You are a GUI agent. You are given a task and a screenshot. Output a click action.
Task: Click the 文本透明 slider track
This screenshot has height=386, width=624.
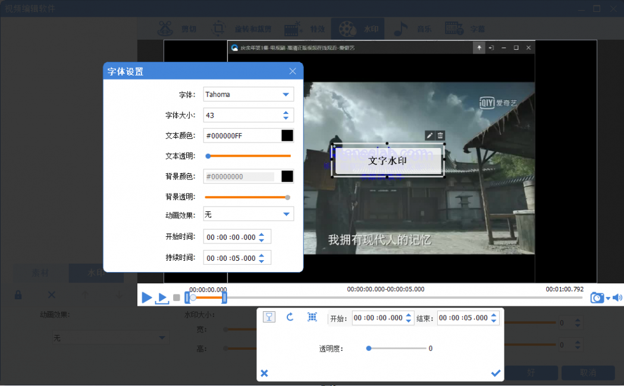(248, 156)
